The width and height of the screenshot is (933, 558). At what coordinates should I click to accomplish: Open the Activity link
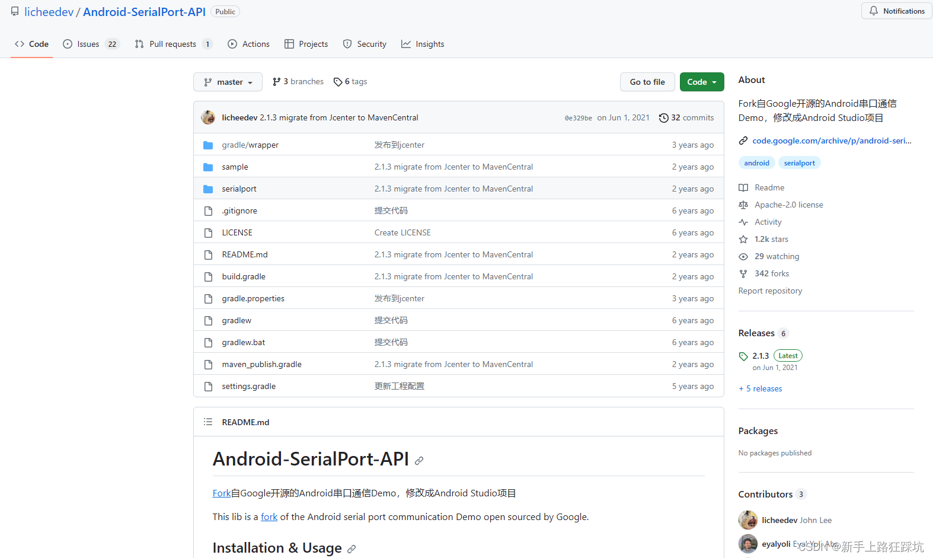point(768,222)
